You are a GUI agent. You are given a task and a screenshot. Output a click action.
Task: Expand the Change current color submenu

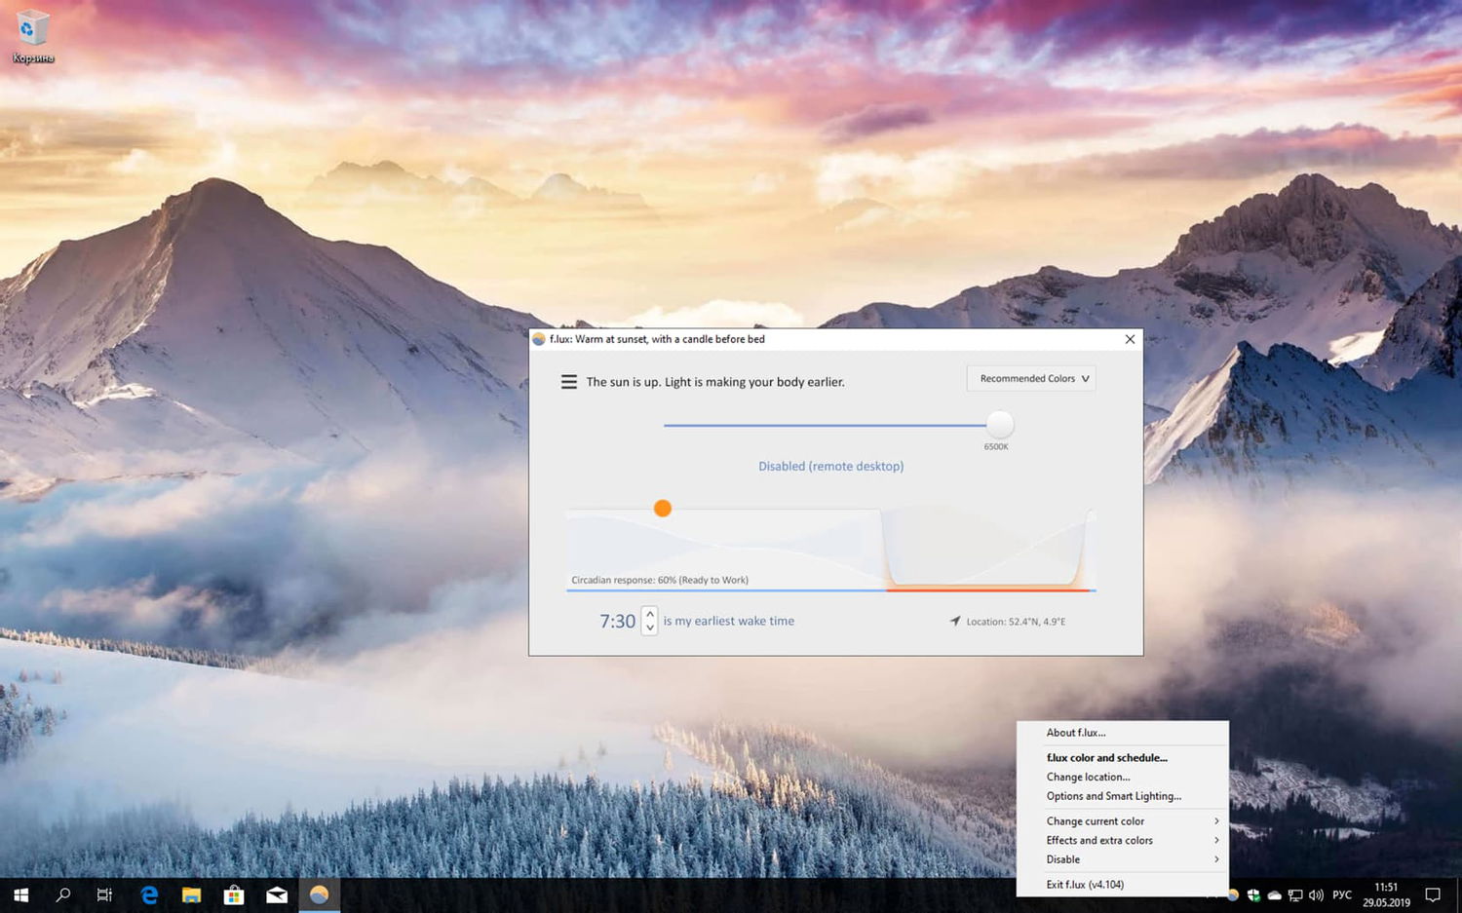(x=1095, y=820)
